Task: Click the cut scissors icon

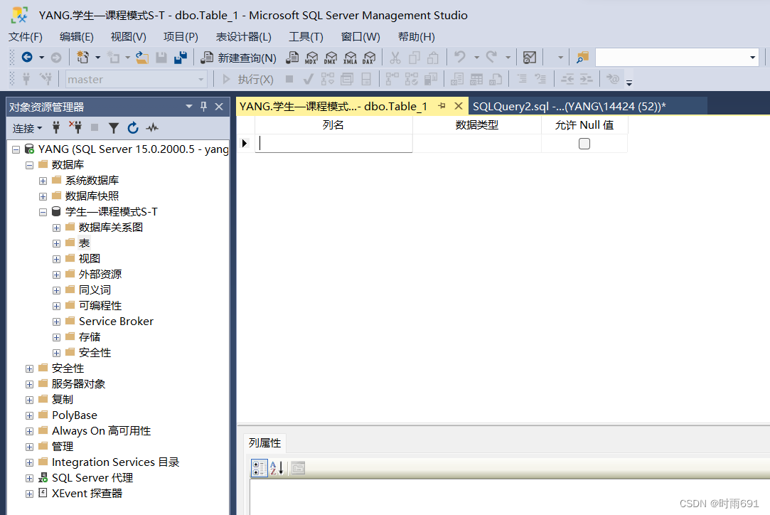Action: 395,58
